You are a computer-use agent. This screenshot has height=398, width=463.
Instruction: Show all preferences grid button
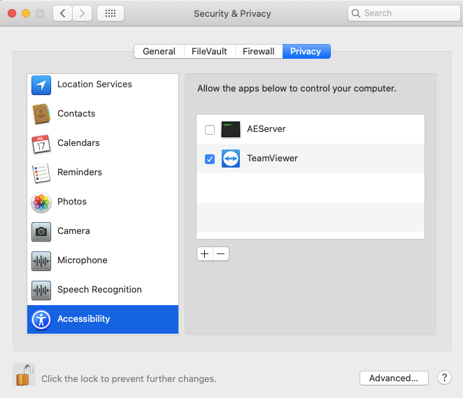(x=111, y=13)
